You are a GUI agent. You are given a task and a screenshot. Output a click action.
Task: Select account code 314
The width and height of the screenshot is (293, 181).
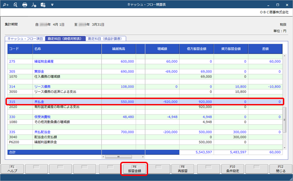pyautogui.click(x=12, y=87)
